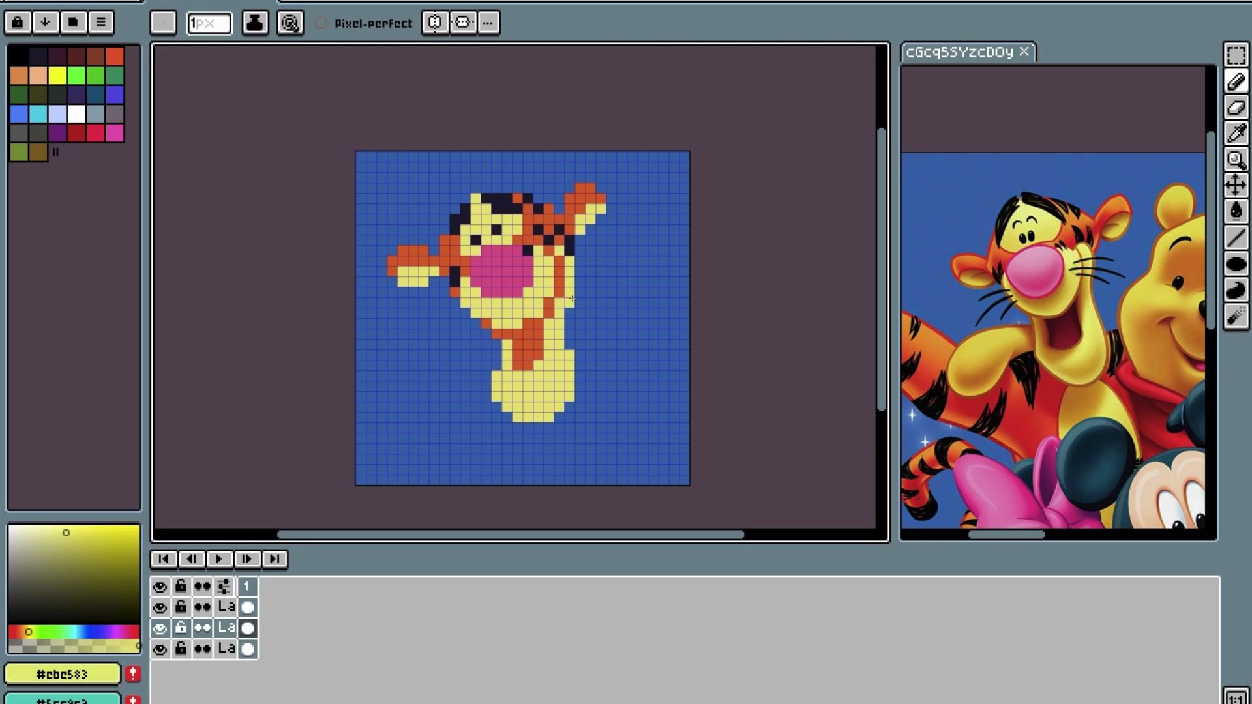1252x704 pixels.
Task: Toggle continuous mode in timeline header
Action: 202,587
